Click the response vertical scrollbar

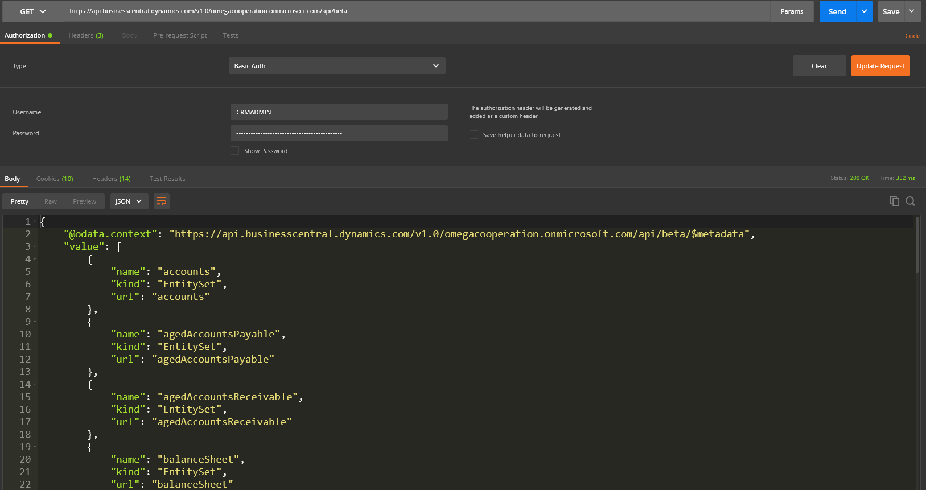click(917, 245)
